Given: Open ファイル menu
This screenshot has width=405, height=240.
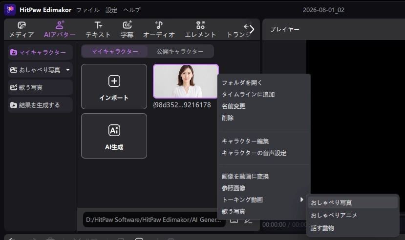Looking at the screenshot, I should pos(88,10).
